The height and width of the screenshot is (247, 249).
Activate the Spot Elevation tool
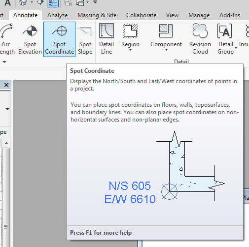(30, 39)
